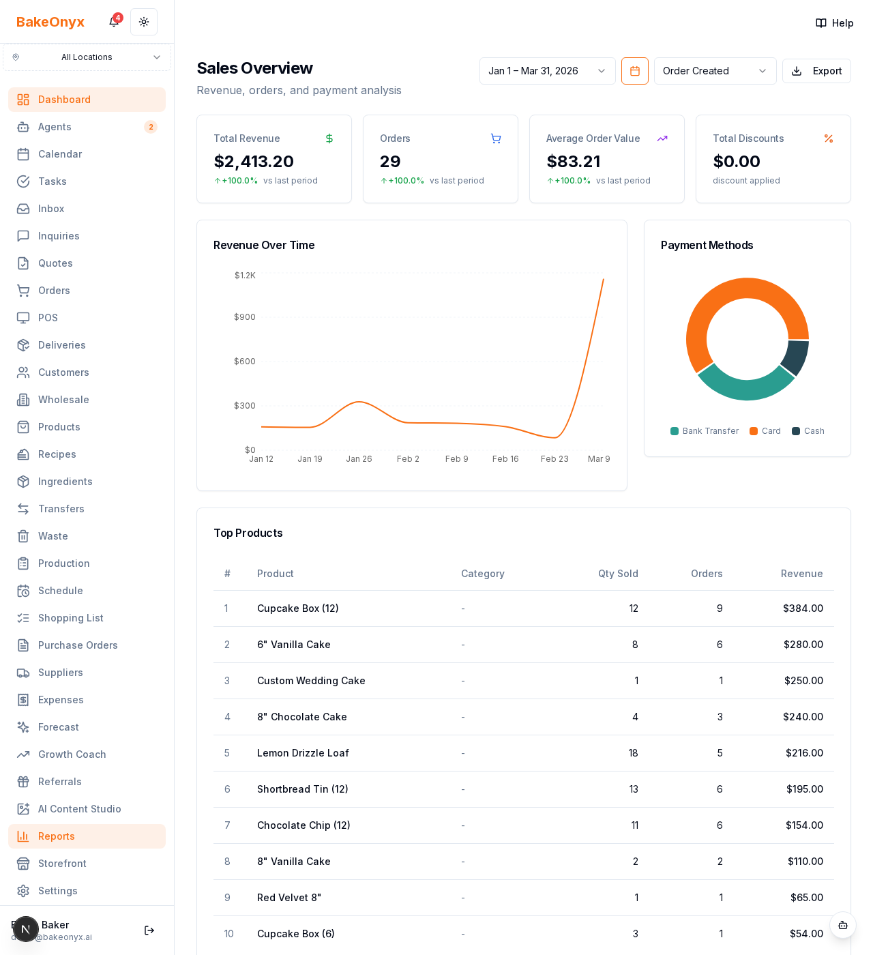Open Referrals in the sidebar
The image size is (873, 955).
click(87, 782)
